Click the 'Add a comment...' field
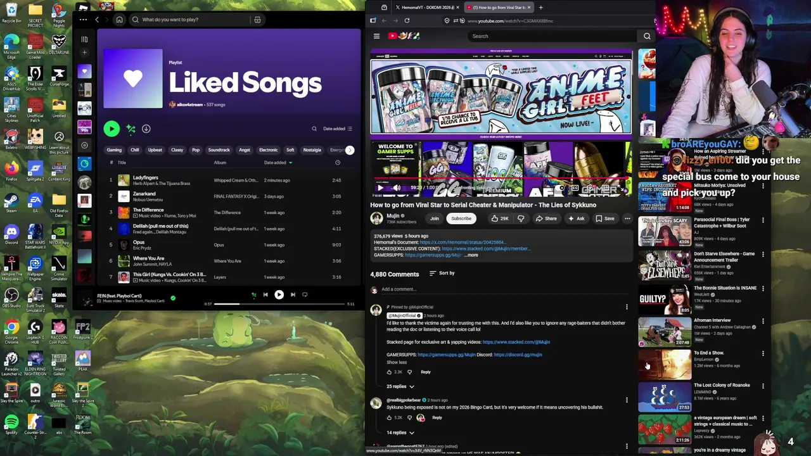 (x=504, y=289)
